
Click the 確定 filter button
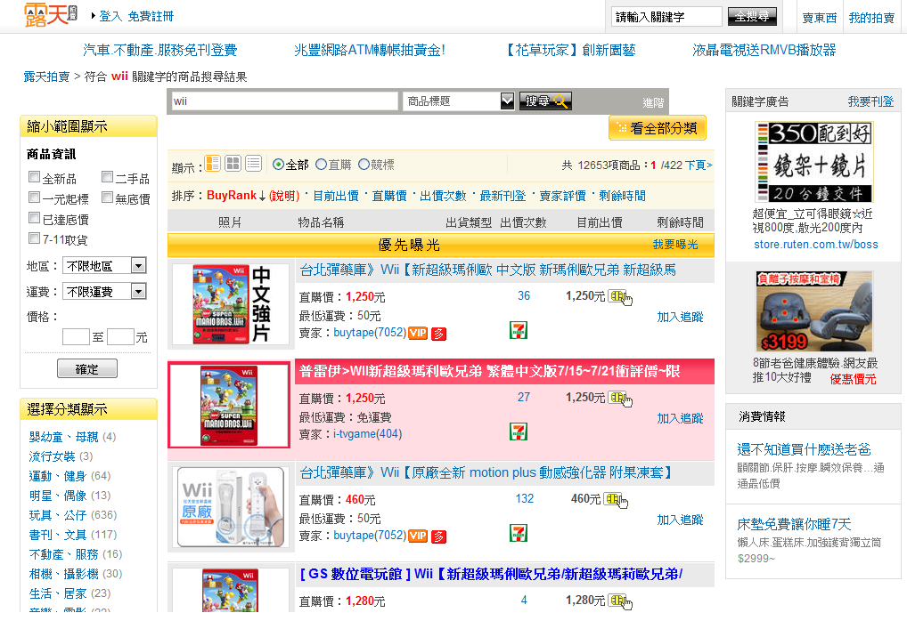coord(87,368)
